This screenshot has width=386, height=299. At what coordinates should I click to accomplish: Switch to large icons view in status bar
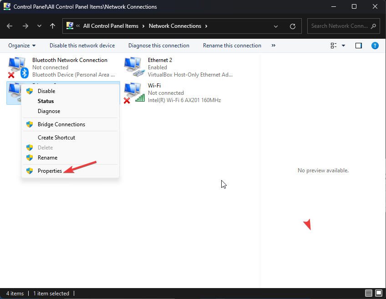tap(378, 293)
